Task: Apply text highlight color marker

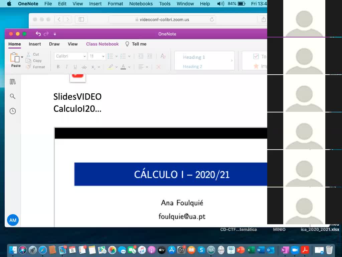Action: [x=111, y=67]
